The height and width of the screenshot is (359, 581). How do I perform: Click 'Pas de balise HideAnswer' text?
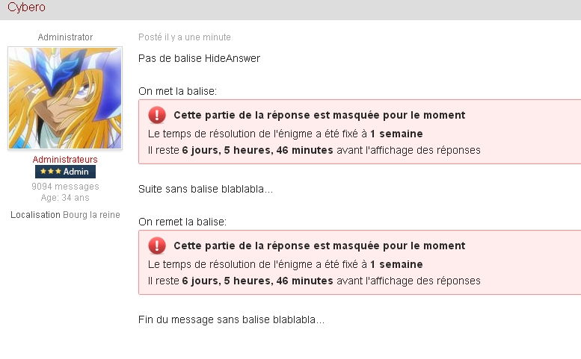200,58
